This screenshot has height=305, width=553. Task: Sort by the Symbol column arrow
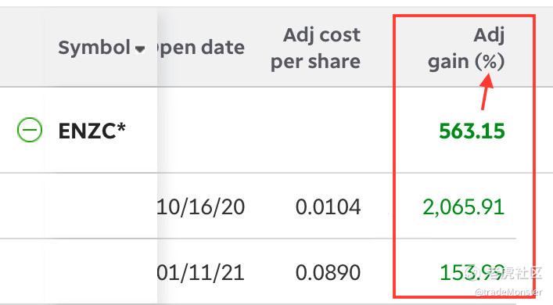click(140, 49)
